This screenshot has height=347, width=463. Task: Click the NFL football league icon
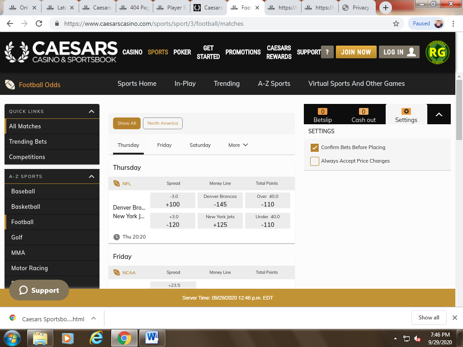(x=117, y=183)
